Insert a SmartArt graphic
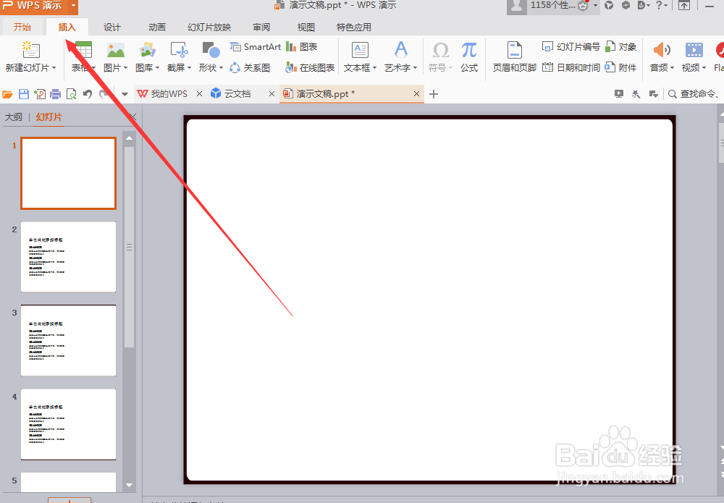 (256, 46)
